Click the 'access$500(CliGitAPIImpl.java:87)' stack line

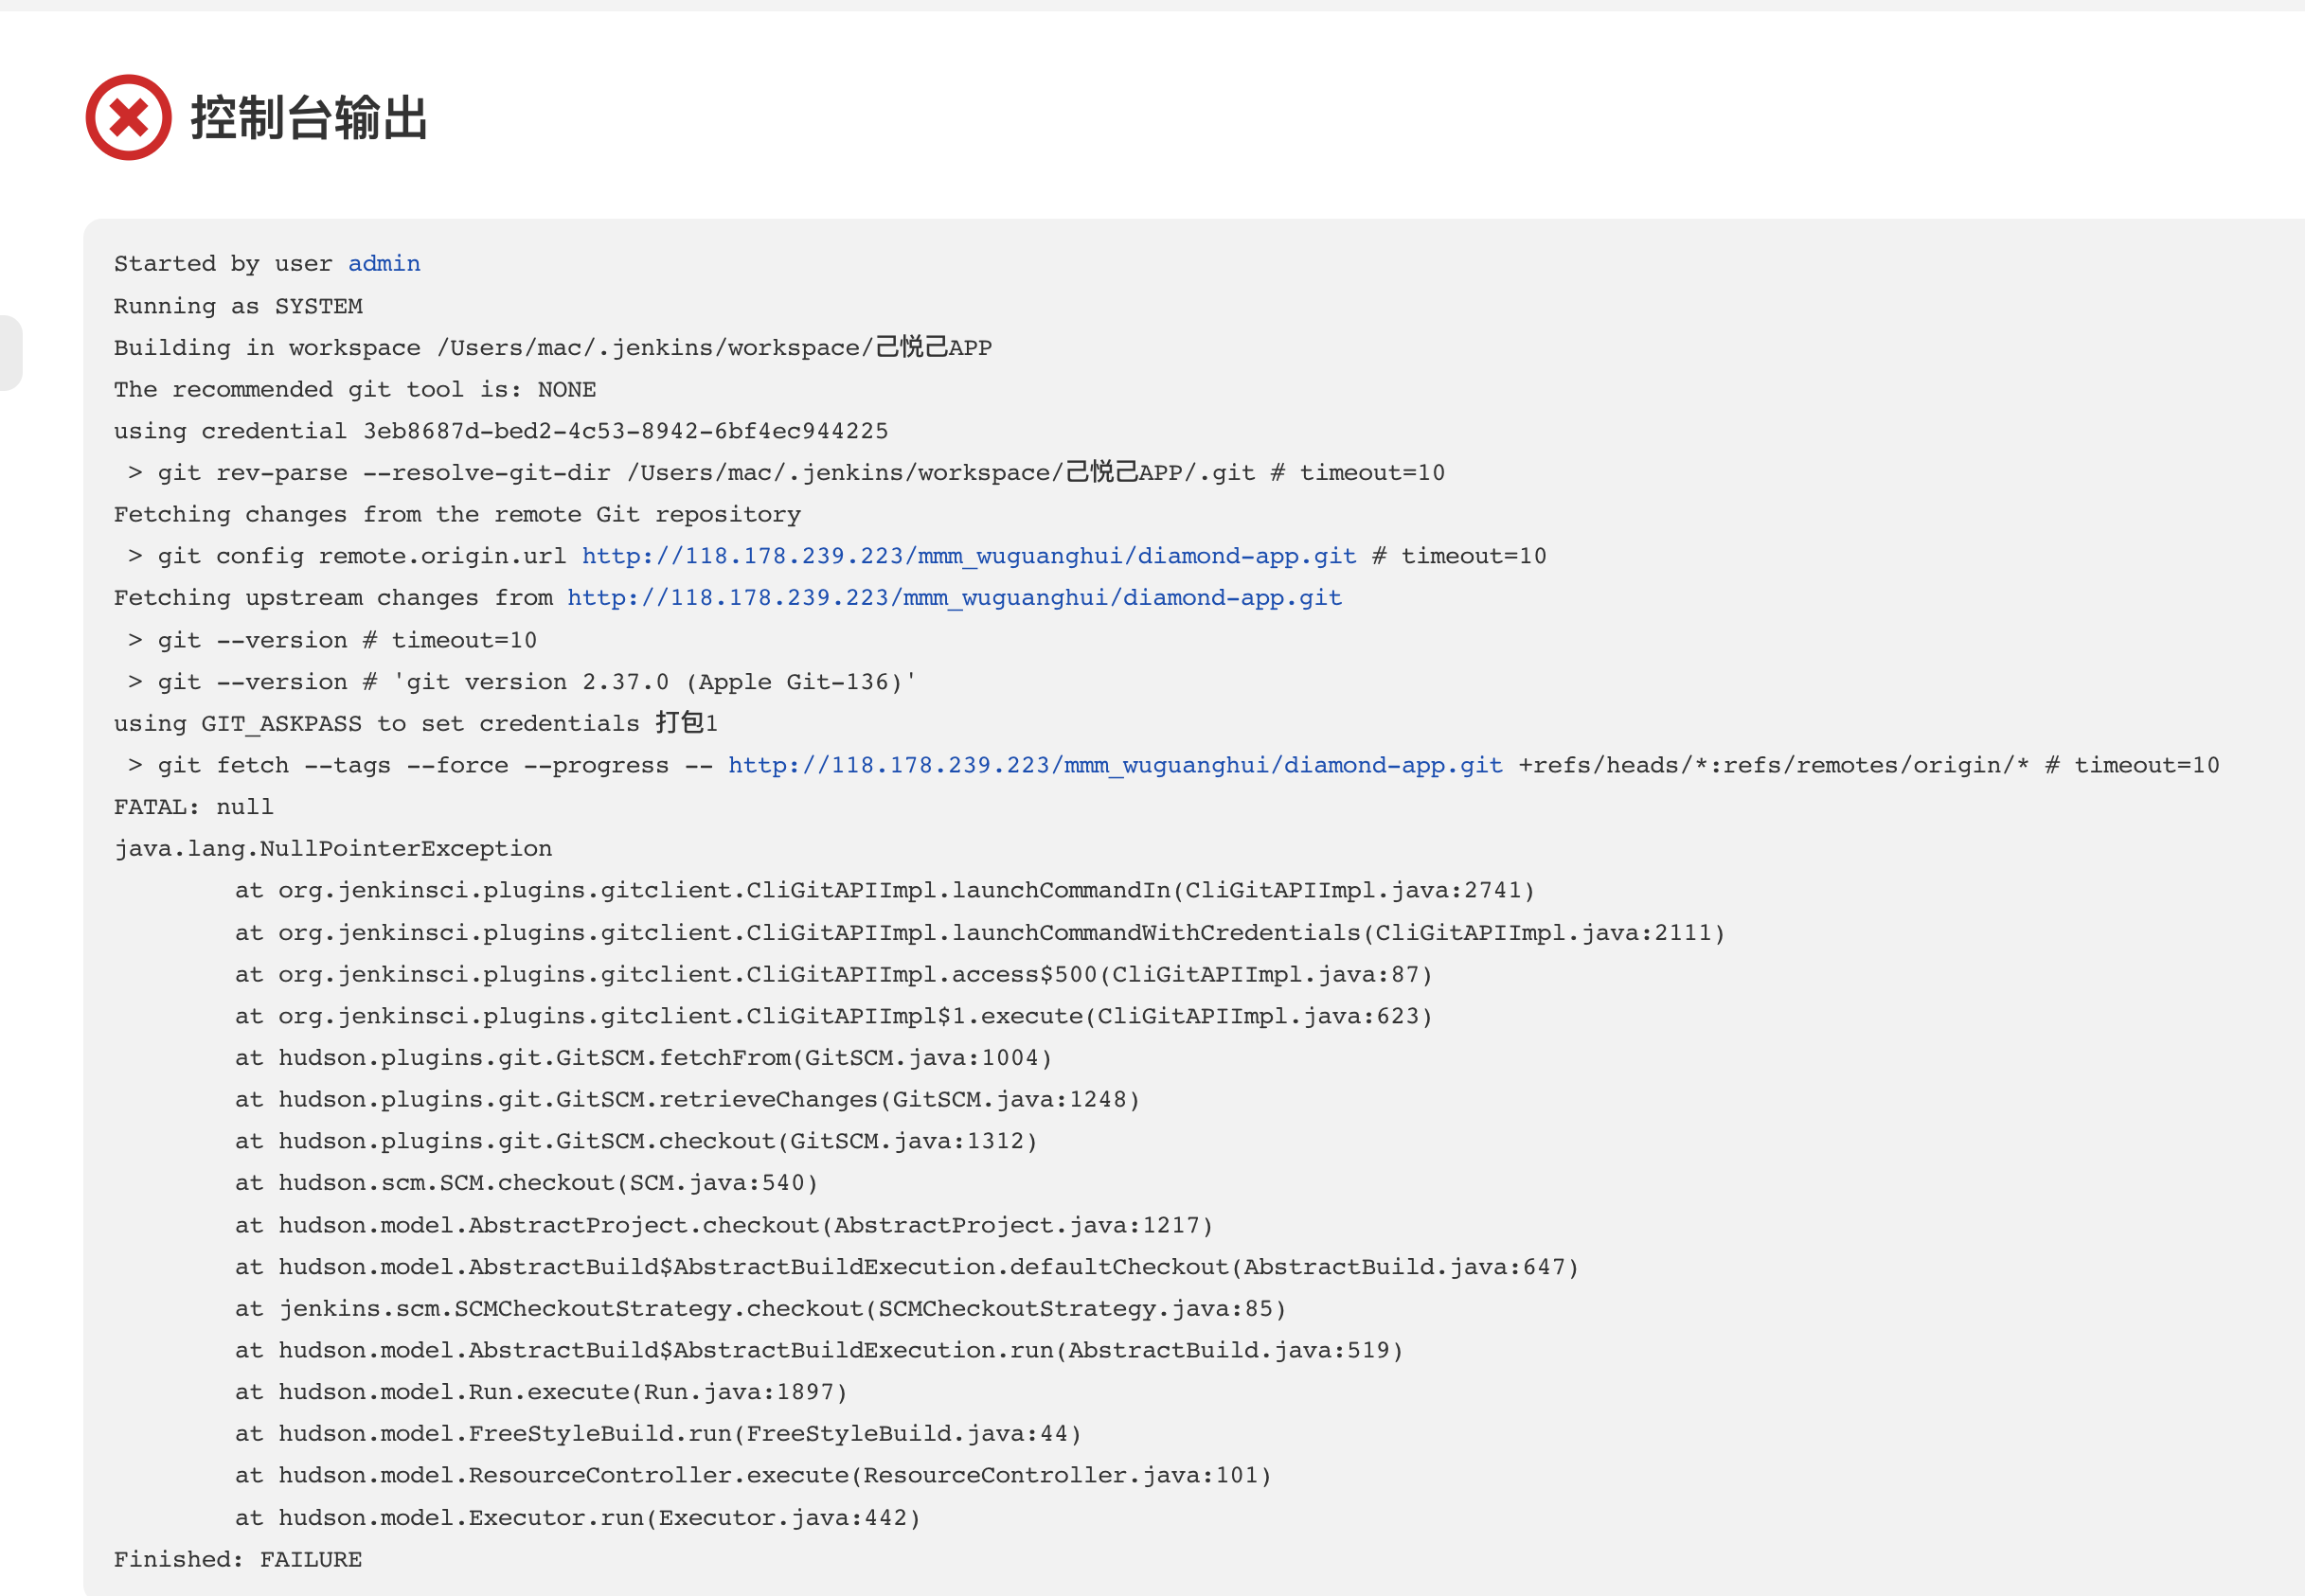point(834,974)
